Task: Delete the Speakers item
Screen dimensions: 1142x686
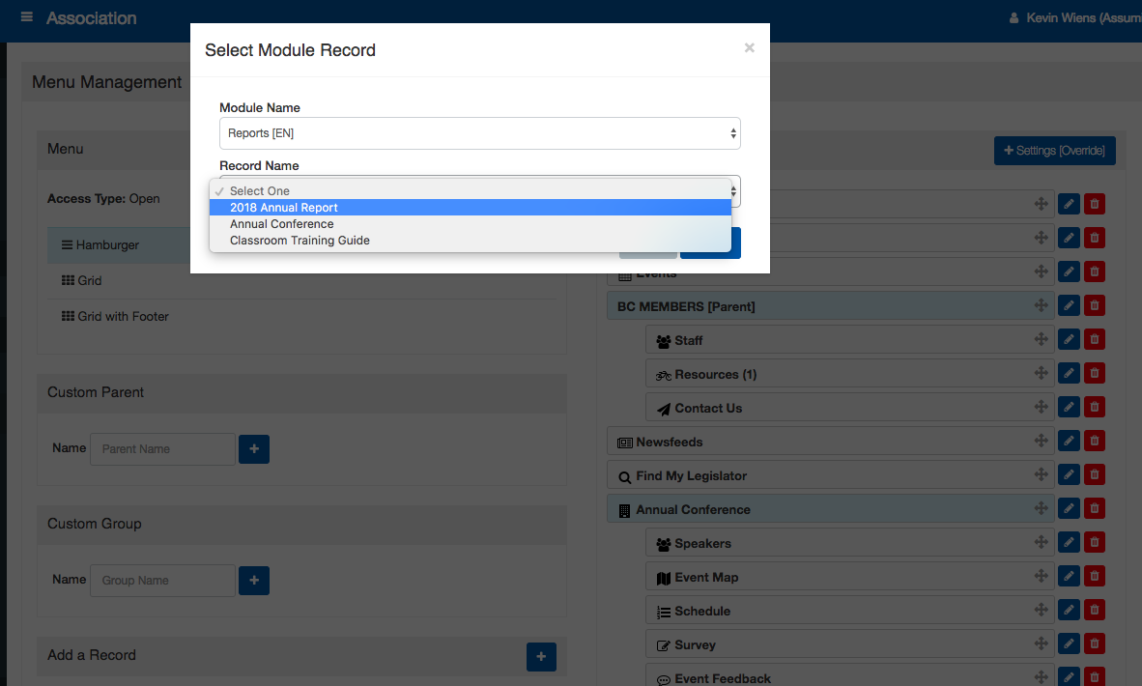Action: 1094,543
